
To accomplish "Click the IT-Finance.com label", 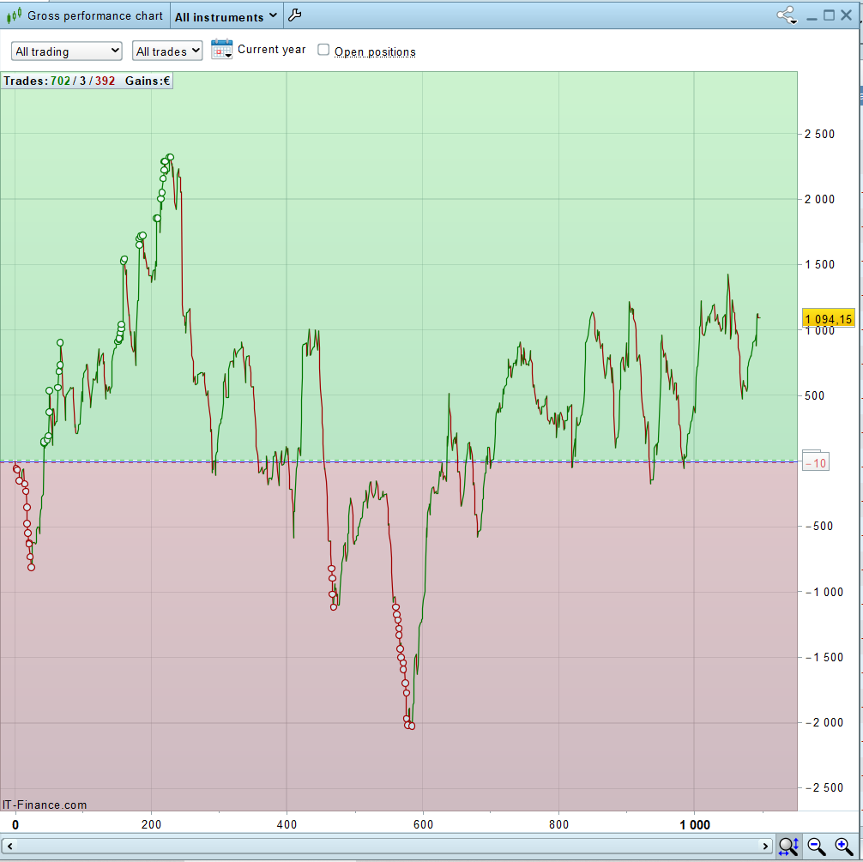I will (x=45, y=805).
